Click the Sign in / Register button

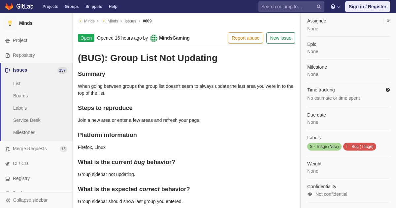coord(368,7)
